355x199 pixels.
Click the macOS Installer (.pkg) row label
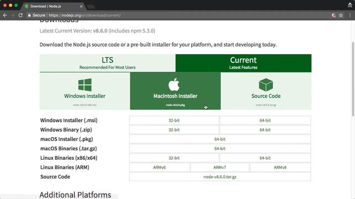coord(67,139)
